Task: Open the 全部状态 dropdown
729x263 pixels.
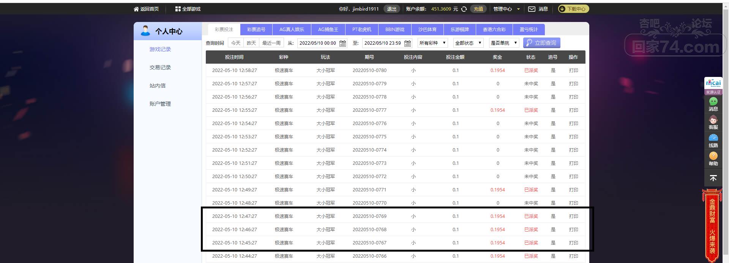Action: [x=468, y=43]
